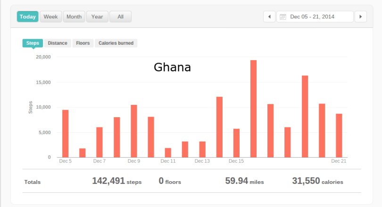Click the previous date range arrow
Viewport: 382px width, 207px height.
(269, 16)
